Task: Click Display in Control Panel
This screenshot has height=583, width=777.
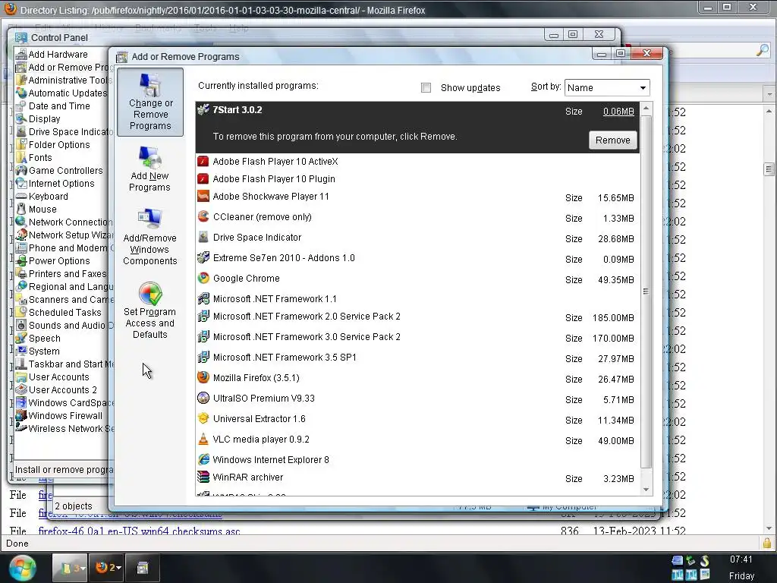Action: (x=38, y=119)
